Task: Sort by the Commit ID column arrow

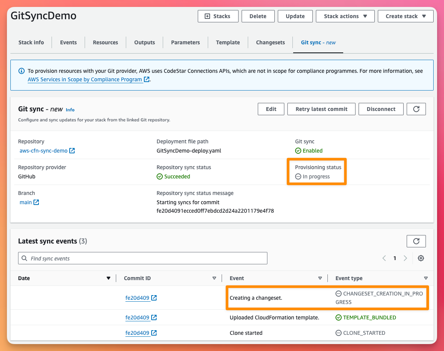Action: click(214, 279)
